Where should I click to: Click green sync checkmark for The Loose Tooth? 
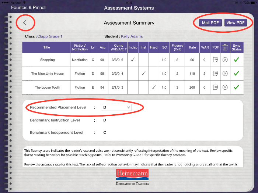pyautogui.click(x=237, y=87)
